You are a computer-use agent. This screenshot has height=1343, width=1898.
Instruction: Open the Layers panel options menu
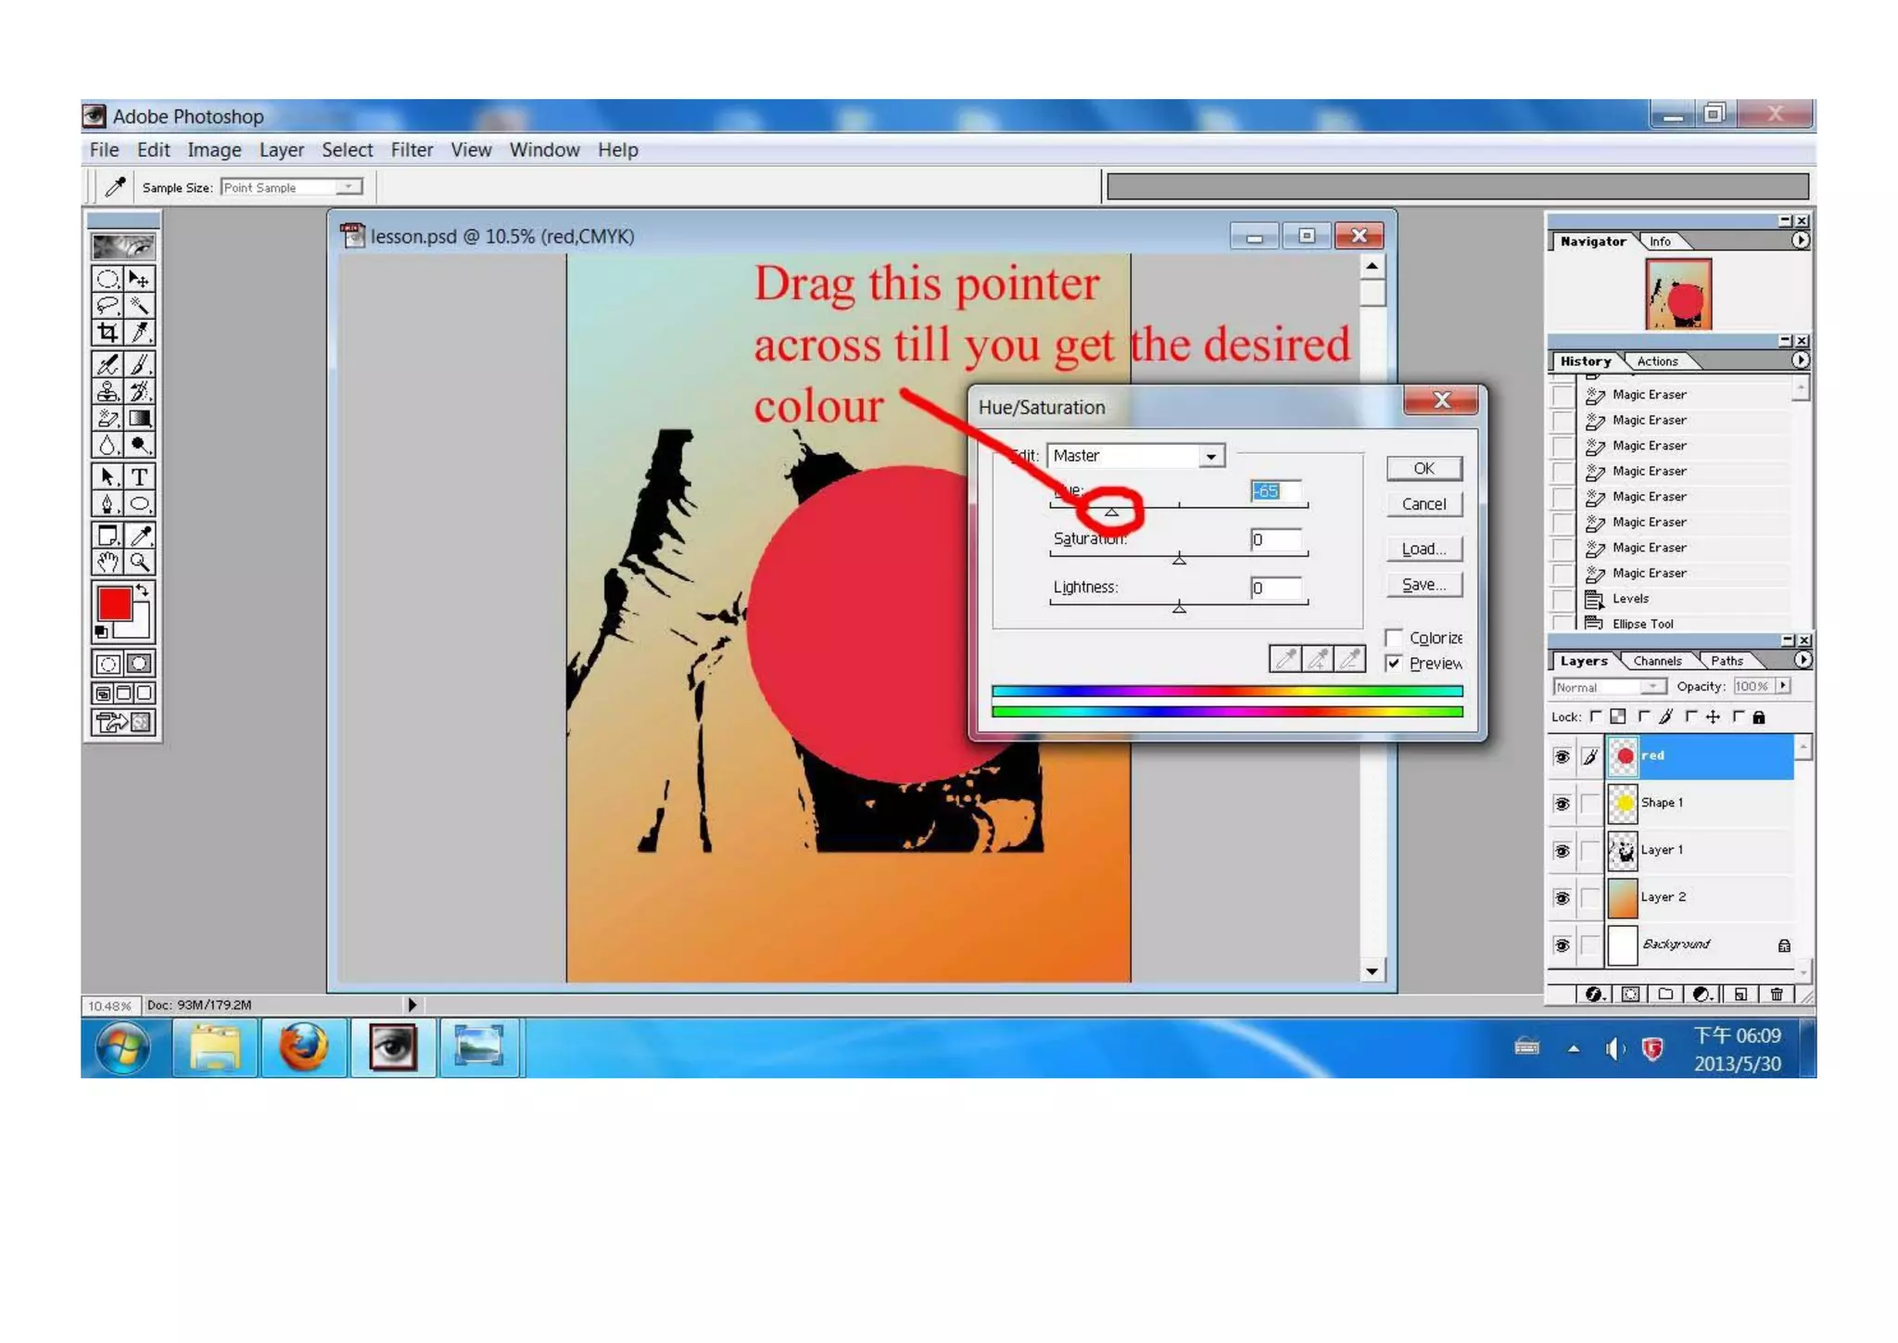1802,660
